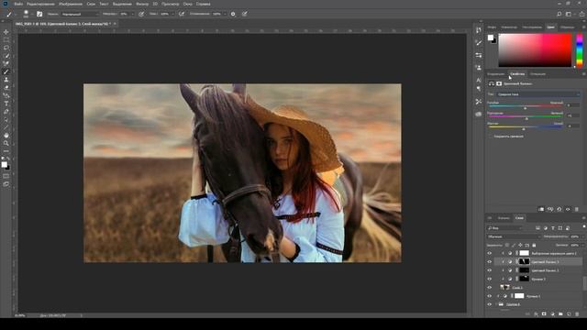Click clip-to-layer icon at Properties bottom
Viewport: 587px width, 330px height.
[541, 209]
